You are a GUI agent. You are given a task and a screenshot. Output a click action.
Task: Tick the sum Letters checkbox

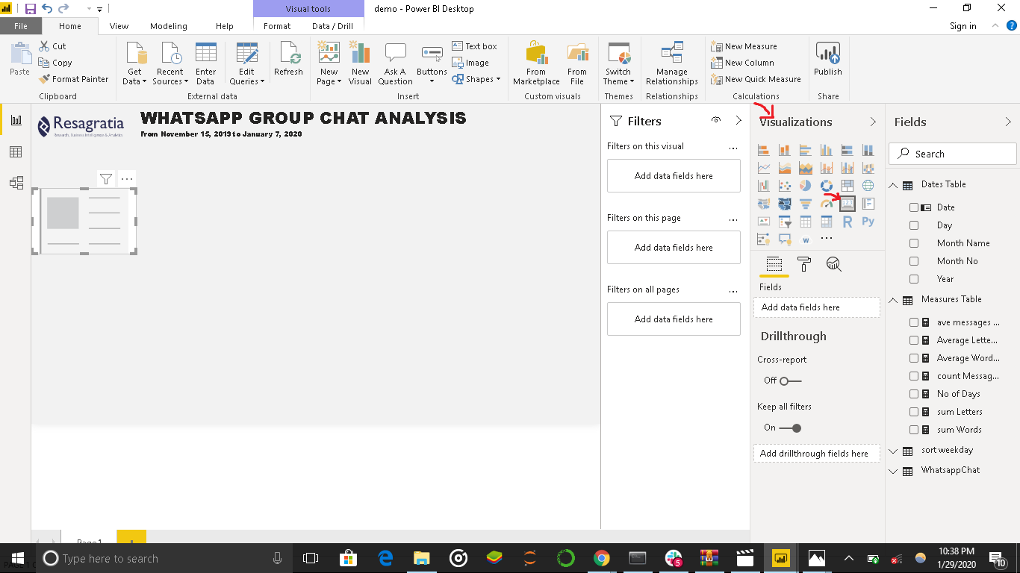914,412
